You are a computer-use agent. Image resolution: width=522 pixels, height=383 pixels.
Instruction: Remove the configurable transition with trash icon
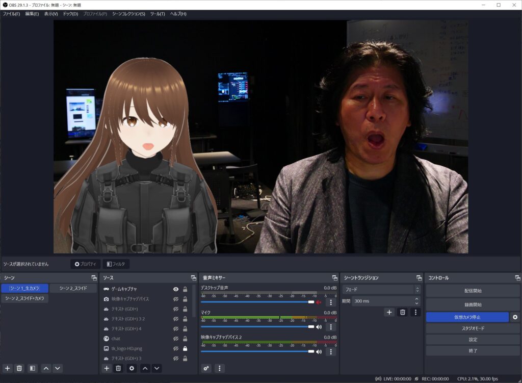click(x=403, y=312)
